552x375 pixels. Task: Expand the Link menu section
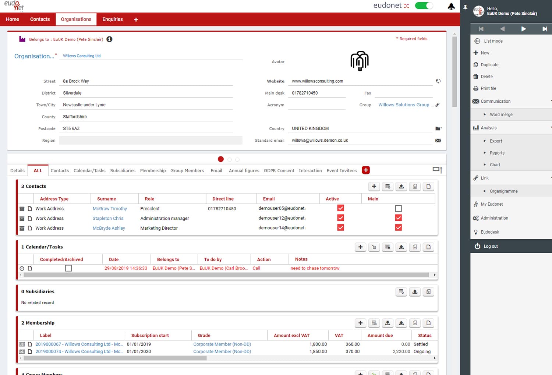(x=512, y=178)
